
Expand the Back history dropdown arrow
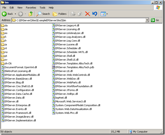[15, 14]
